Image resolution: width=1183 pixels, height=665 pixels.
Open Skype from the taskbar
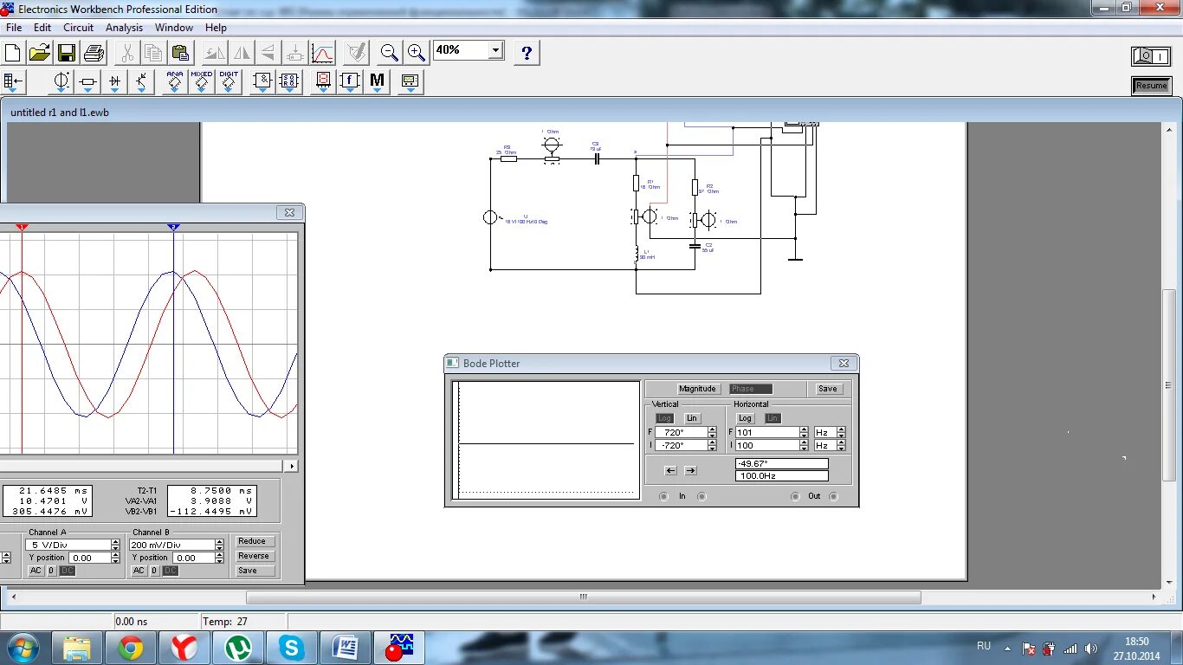(292, 648)
